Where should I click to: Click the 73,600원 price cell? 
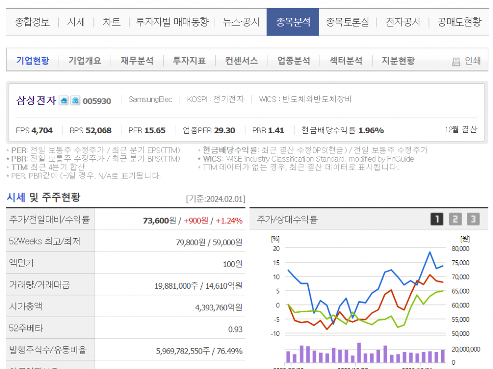tap(160, 221)
